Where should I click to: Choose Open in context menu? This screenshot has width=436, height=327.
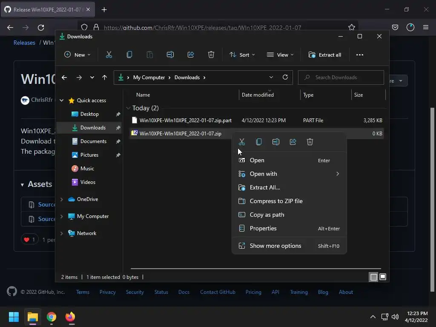(289, 161)
